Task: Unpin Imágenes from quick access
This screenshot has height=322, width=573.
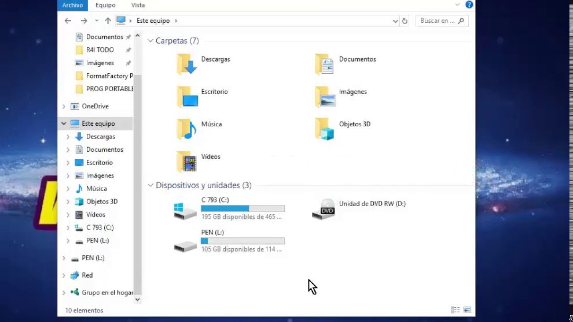Action: point(128,63)
